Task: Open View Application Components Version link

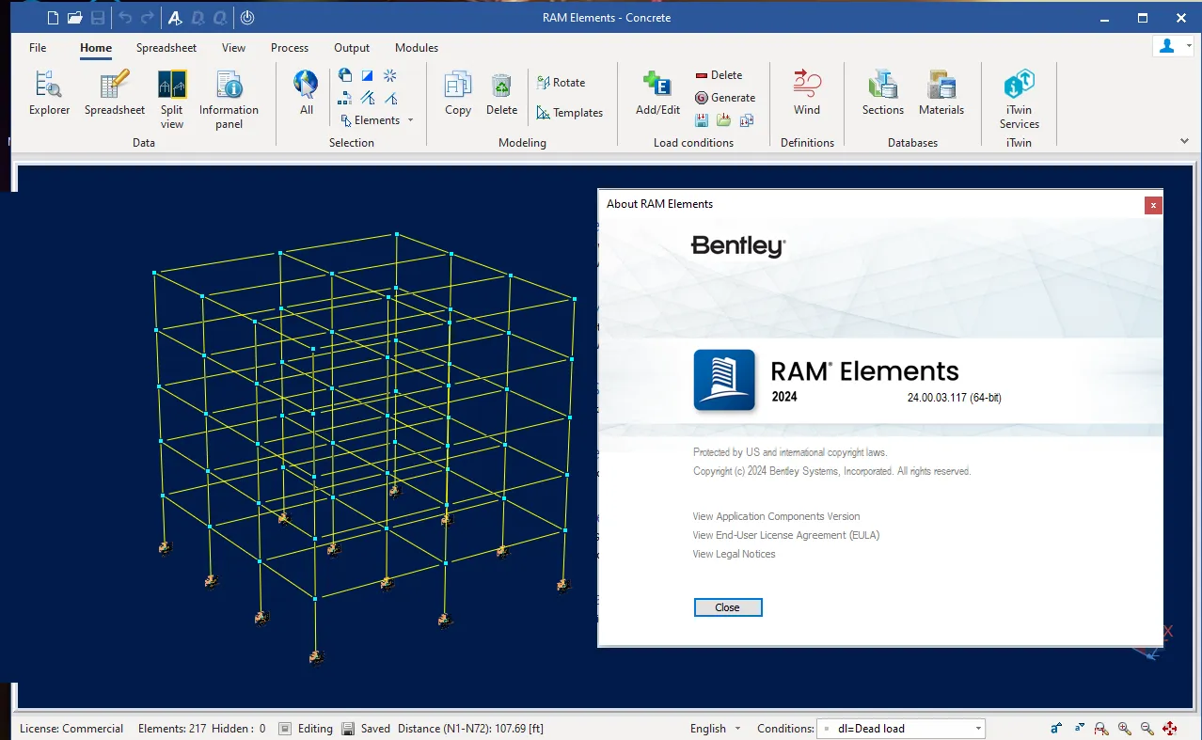Action: (776, 516)
